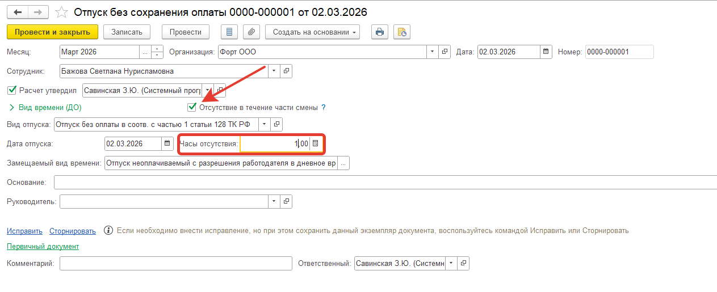Viewport: 717px width, 292px height.
Task: Open the Сотрудник dropdown list
Action: 274,71
